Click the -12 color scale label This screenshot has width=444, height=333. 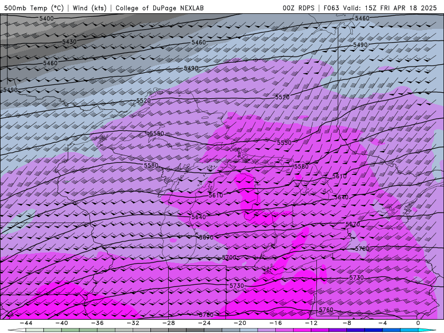[x=311, y=323]
